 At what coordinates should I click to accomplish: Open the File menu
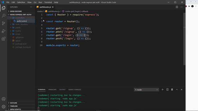pyautogui.click(x=8, y=2)
